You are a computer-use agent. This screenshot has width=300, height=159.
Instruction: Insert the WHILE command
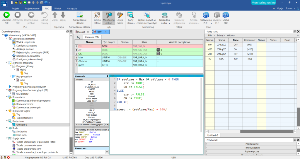pos(92,91)
